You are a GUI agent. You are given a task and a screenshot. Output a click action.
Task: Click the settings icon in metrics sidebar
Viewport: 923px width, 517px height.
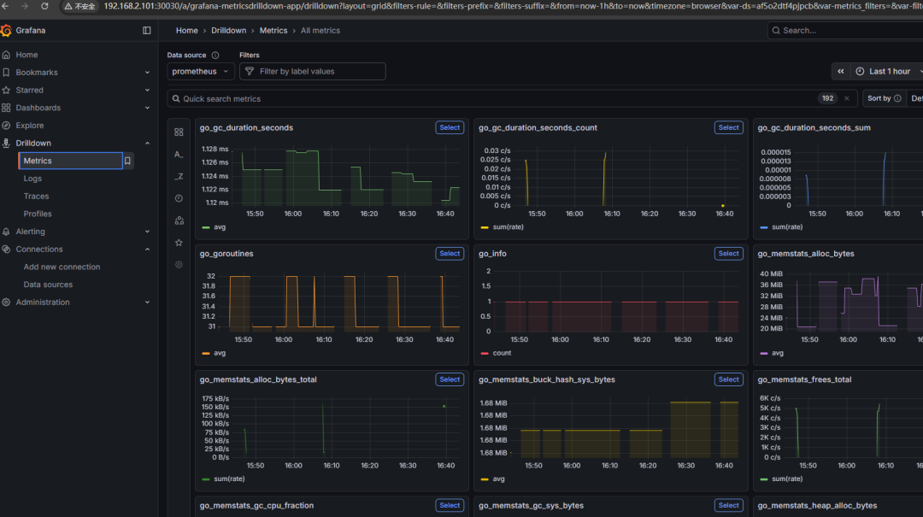click(179, 264)
